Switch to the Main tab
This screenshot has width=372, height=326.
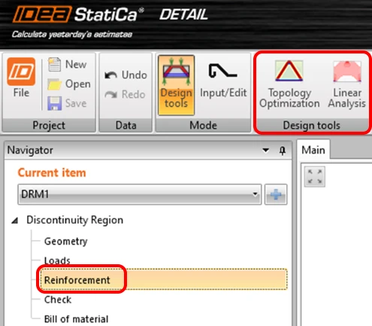pos(313,150)
